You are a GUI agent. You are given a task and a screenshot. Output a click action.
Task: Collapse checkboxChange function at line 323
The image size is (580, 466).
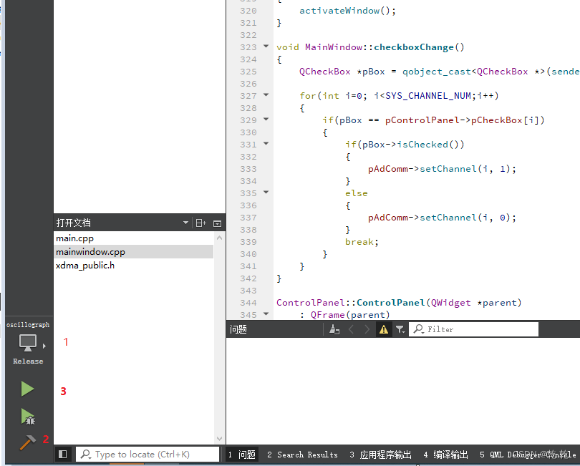pos(266,47)
